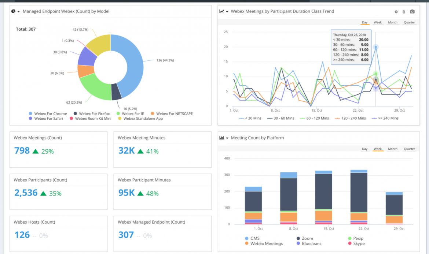Switch trend chart to Week view
The height and width of the screenshot is (254, 429).
[x=378, y=22]
